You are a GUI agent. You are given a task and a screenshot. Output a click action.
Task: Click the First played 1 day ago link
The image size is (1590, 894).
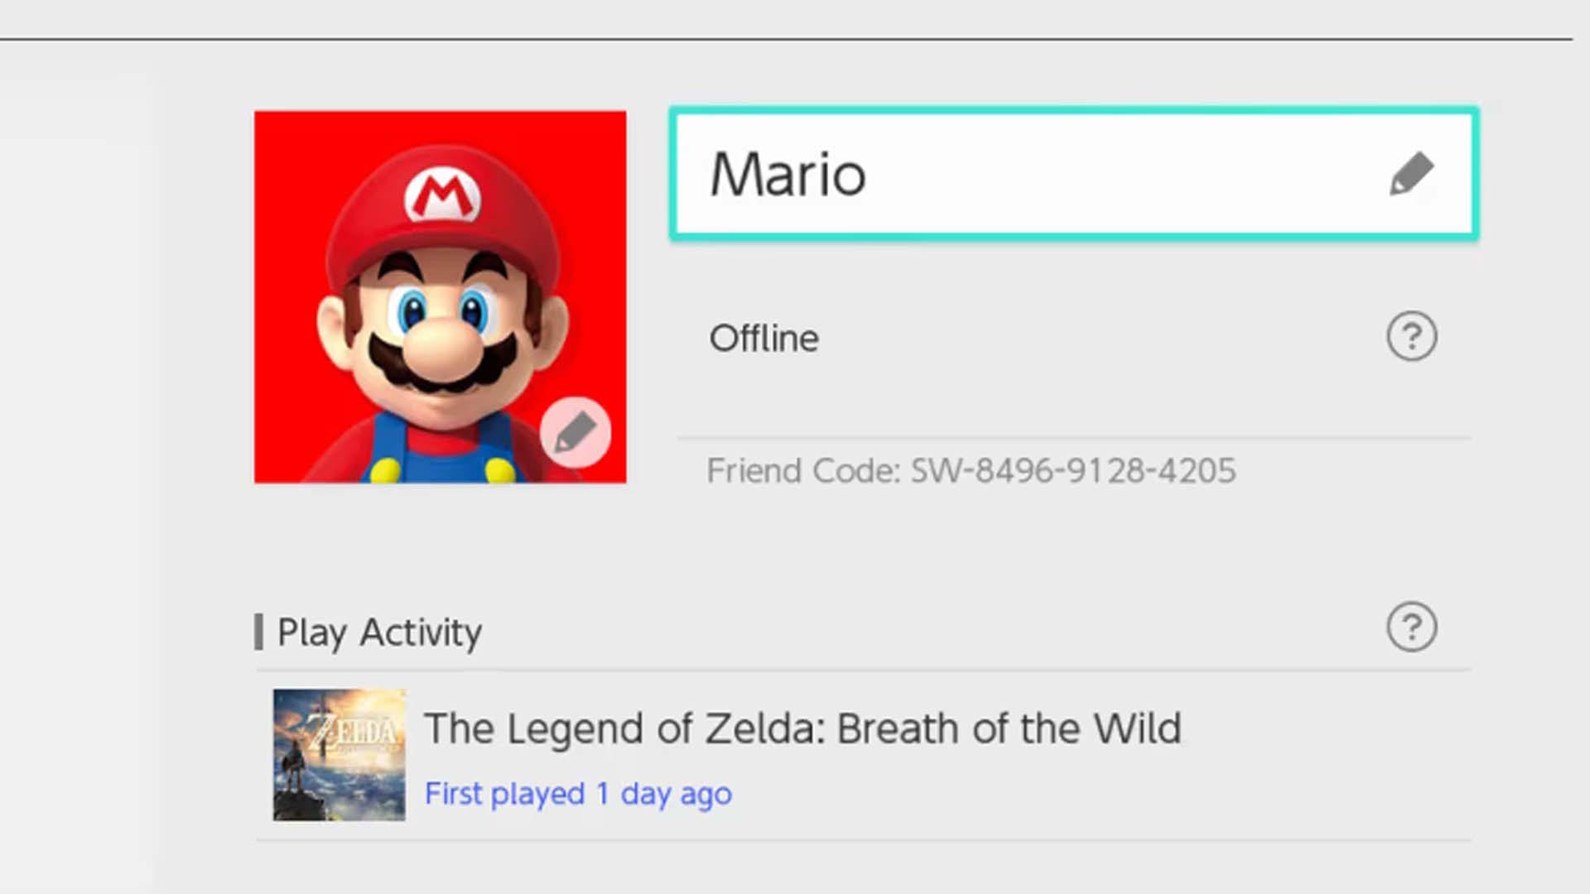[578, 792]
